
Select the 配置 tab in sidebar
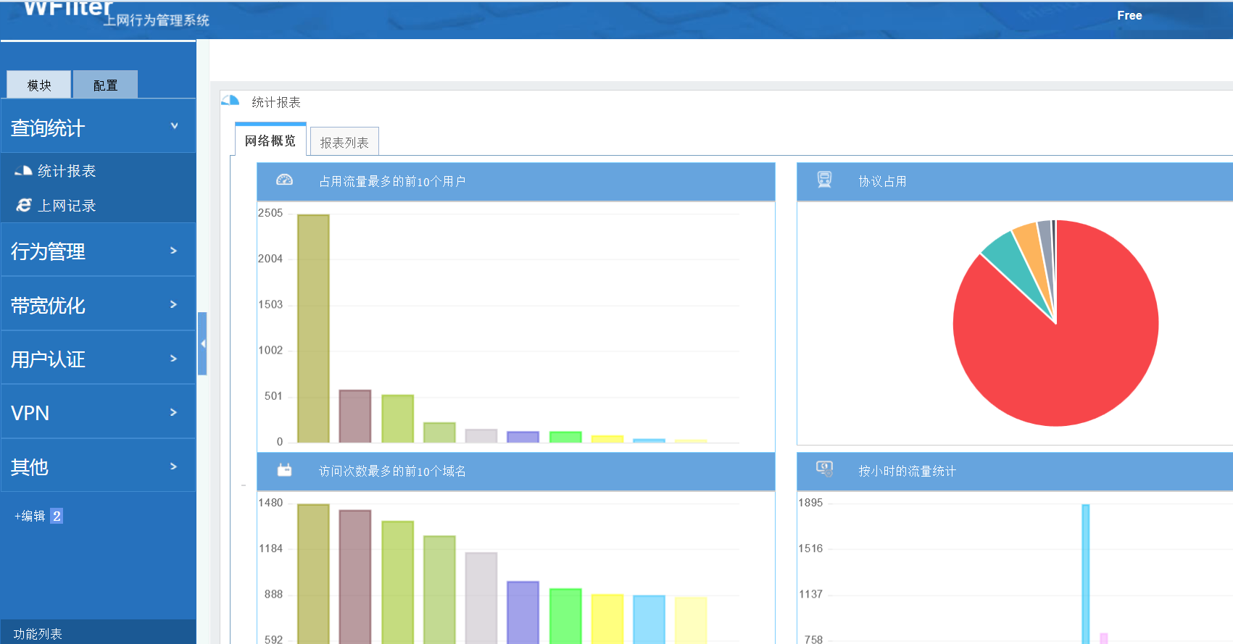click(105, 85)
